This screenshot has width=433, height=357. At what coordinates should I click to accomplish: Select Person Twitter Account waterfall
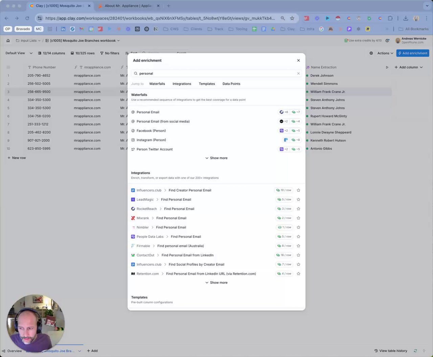216,149
